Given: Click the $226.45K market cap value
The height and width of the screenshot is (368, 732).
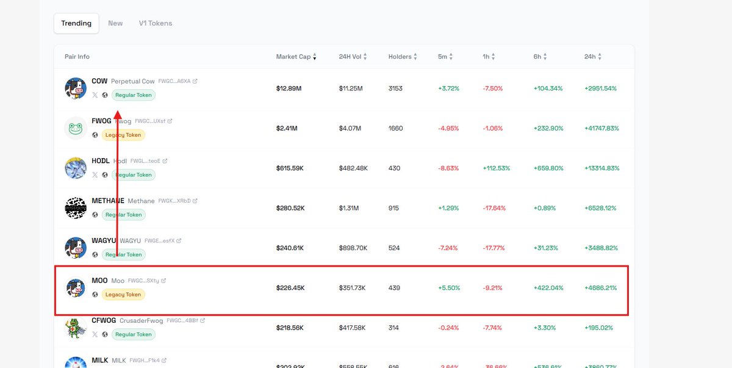Looking at the screenshot, I should tap(290, 288).
